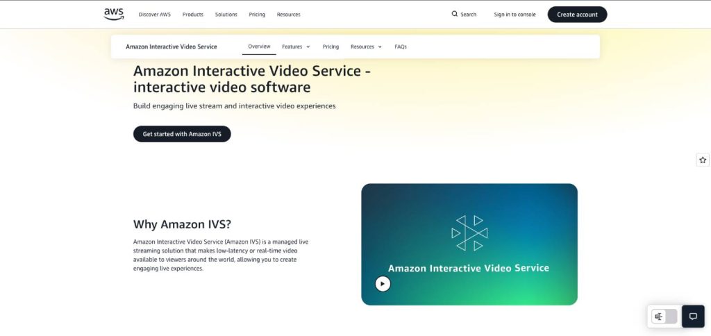Click the page title Amazon Interactive Video Service

[x=252, y=79]
